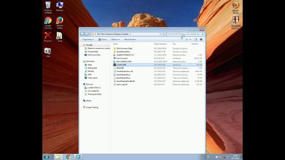
Task: Change the view with the view icon
Action: point(187,40)
